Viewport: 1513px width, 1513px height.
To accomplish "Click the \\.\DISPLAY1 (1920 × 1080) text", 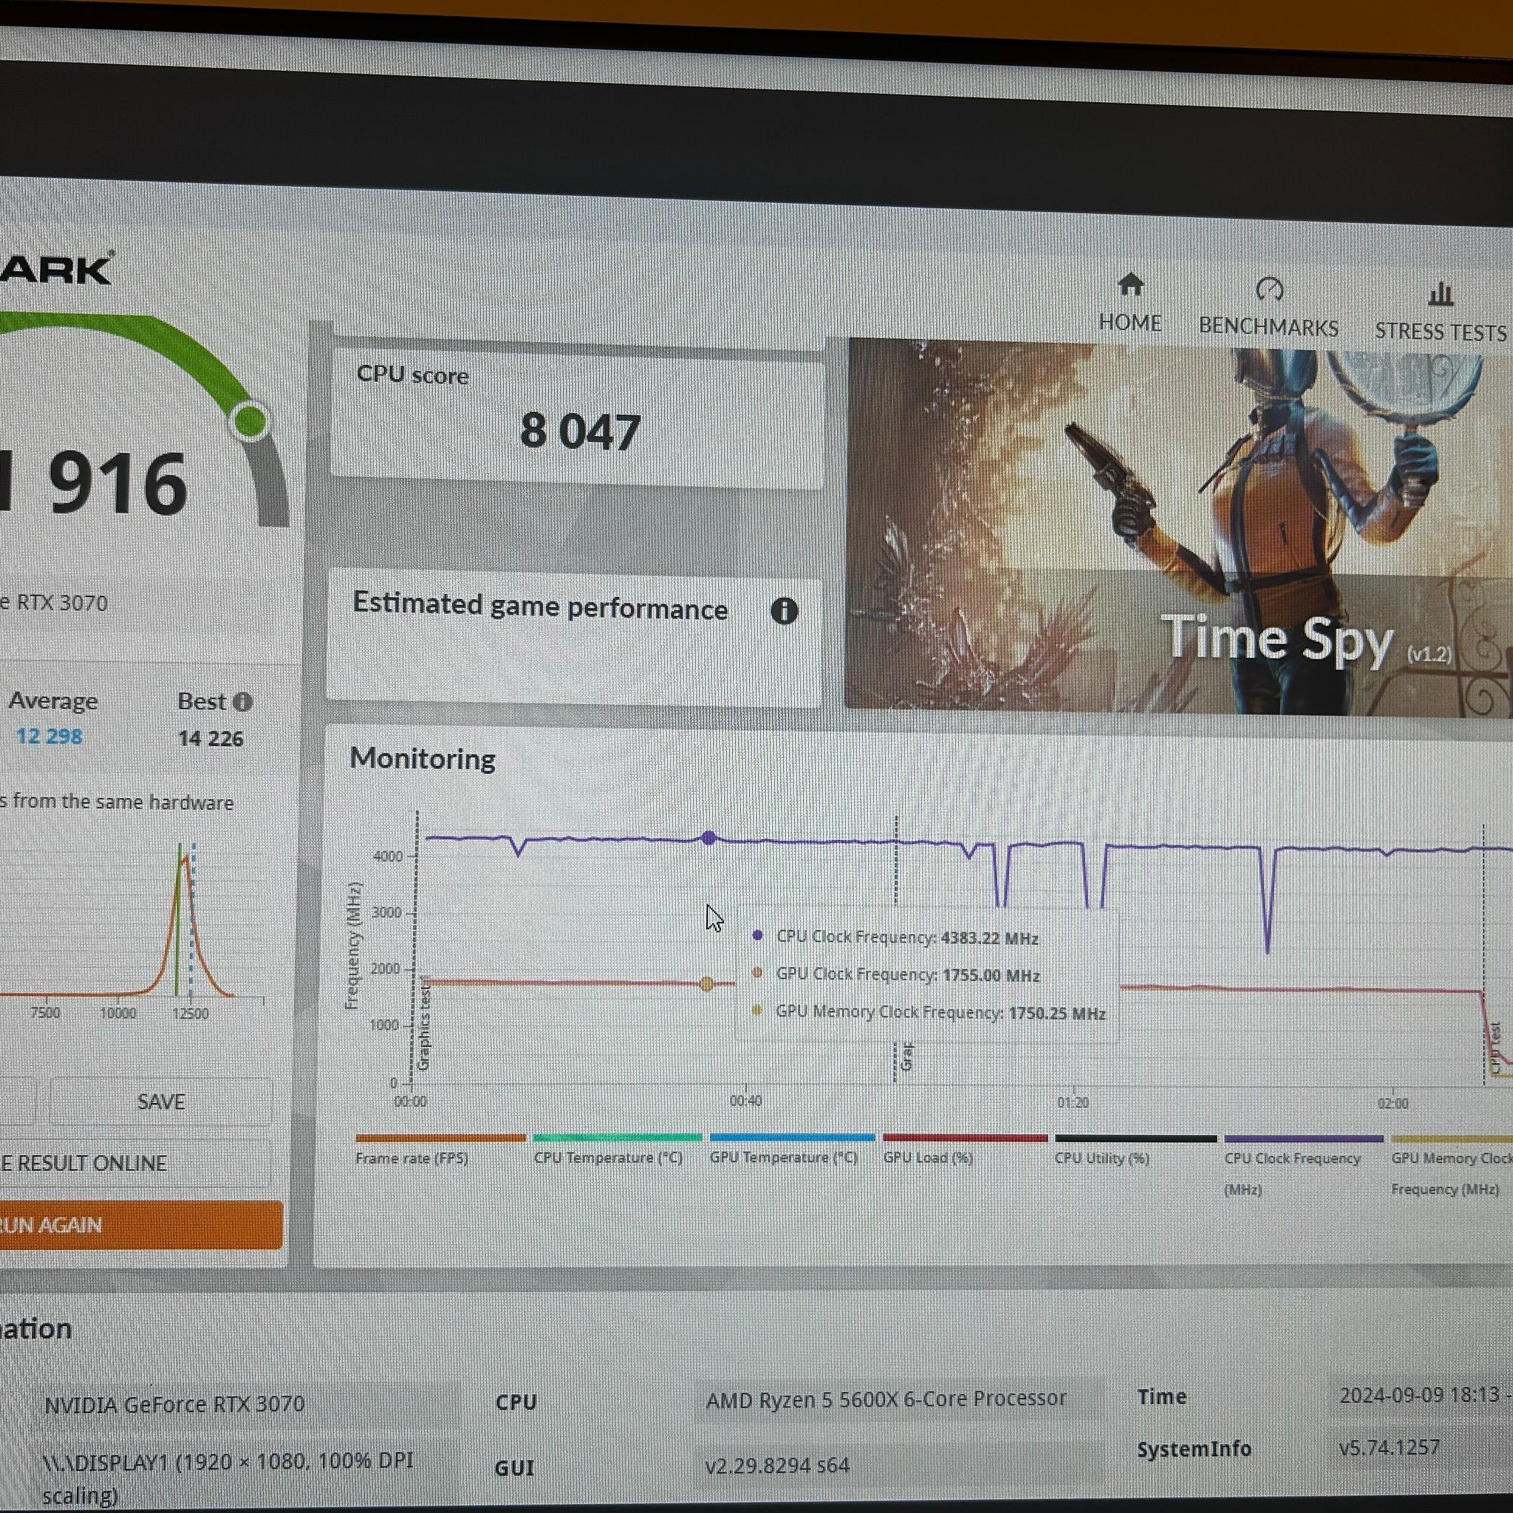I will (228, 1478).
